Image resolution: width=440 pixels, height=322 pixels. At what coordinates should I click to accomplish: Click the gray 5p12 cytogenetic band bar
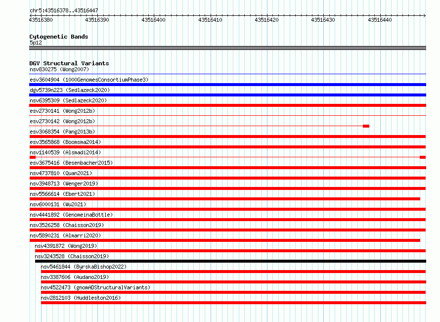(x=227, y=48)
